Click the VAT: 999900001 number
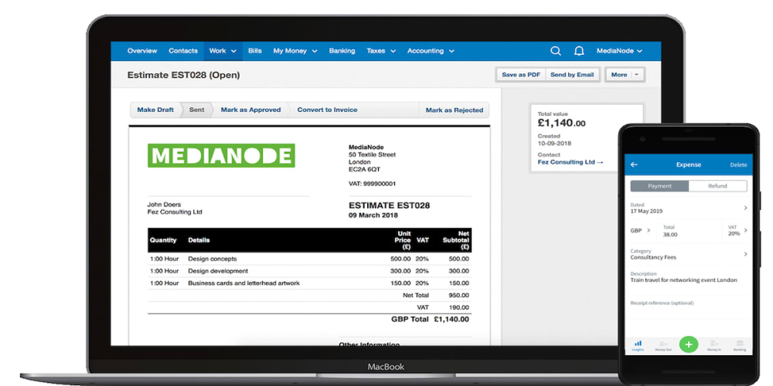This screenshot has width=773, height=386. pos(373,184)
